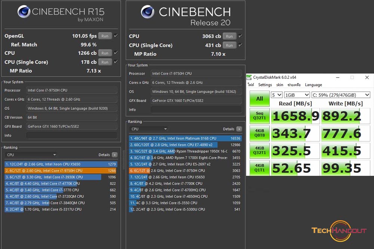This screenshot has width=374, height=249.
Task: Select R20 ranking row Ryzen Threadripper 1950X
Action: (186, 151)
